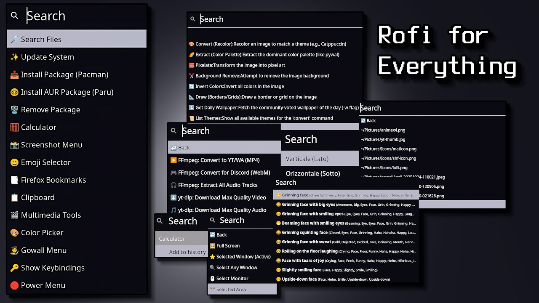Click the sparkles icon beside Update System
Screen dimensions: 539x303
tap(14, 57)
